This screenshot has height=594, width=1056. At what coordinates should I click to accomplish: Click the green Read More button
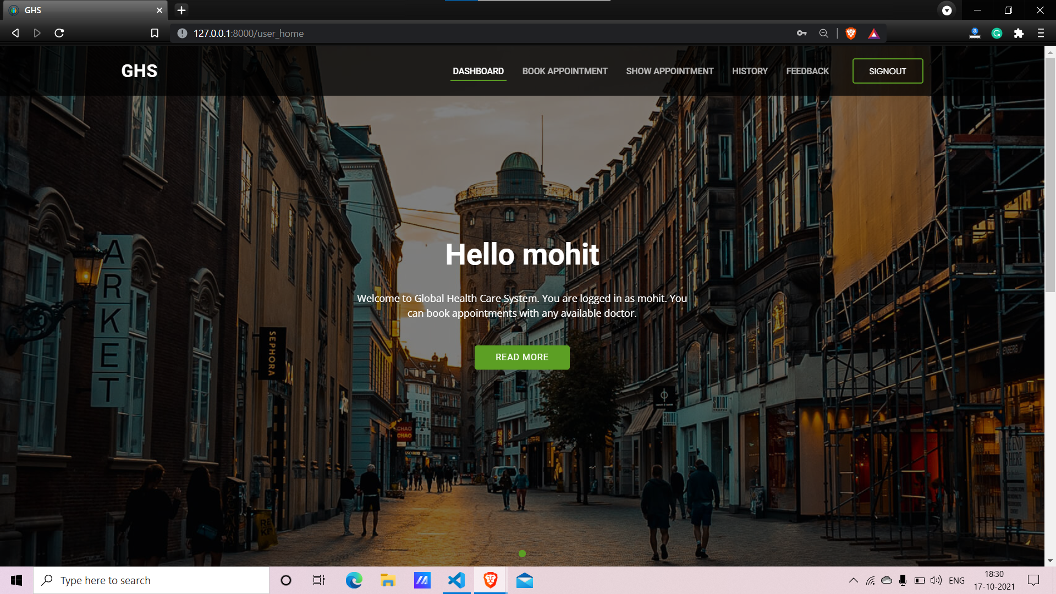coord(521,358)
